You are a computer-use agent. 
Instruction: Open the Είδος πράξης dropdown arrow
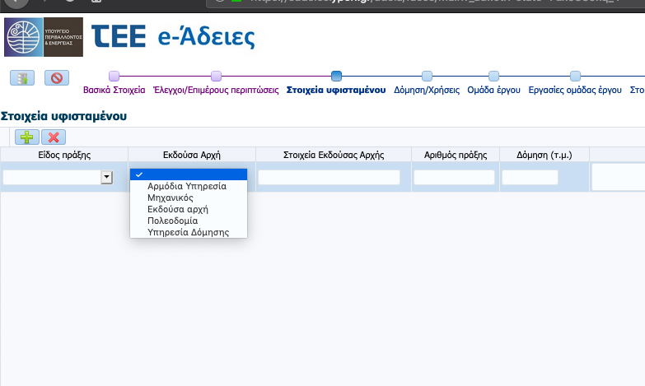point(106,177)
